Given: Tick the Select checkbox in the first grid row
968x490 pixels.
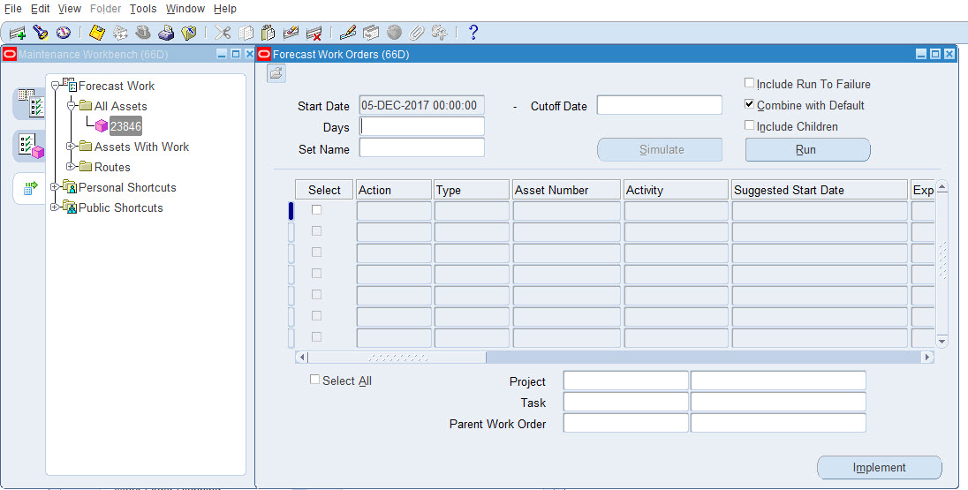Looking at the screenshot, I should (317, 210).
